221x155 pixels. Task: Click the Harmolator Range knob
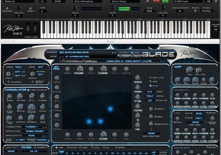tap(20, 97)
